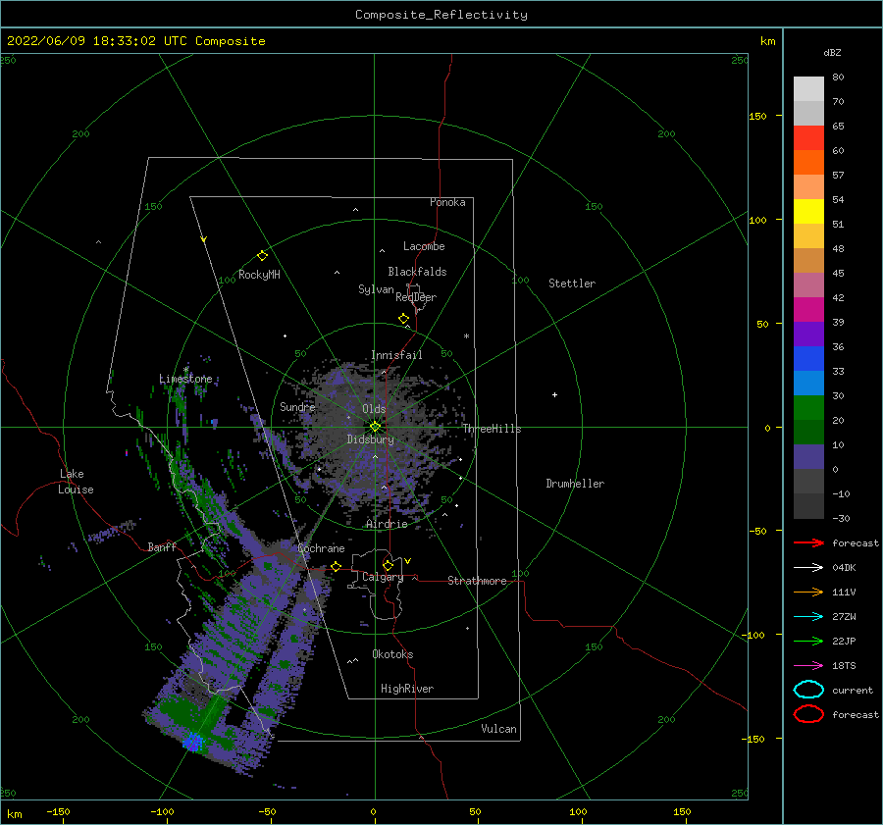Viewport: 883px width, 825px height.
Task: Click the ThreeHills town label
Action: click(493, 429)
